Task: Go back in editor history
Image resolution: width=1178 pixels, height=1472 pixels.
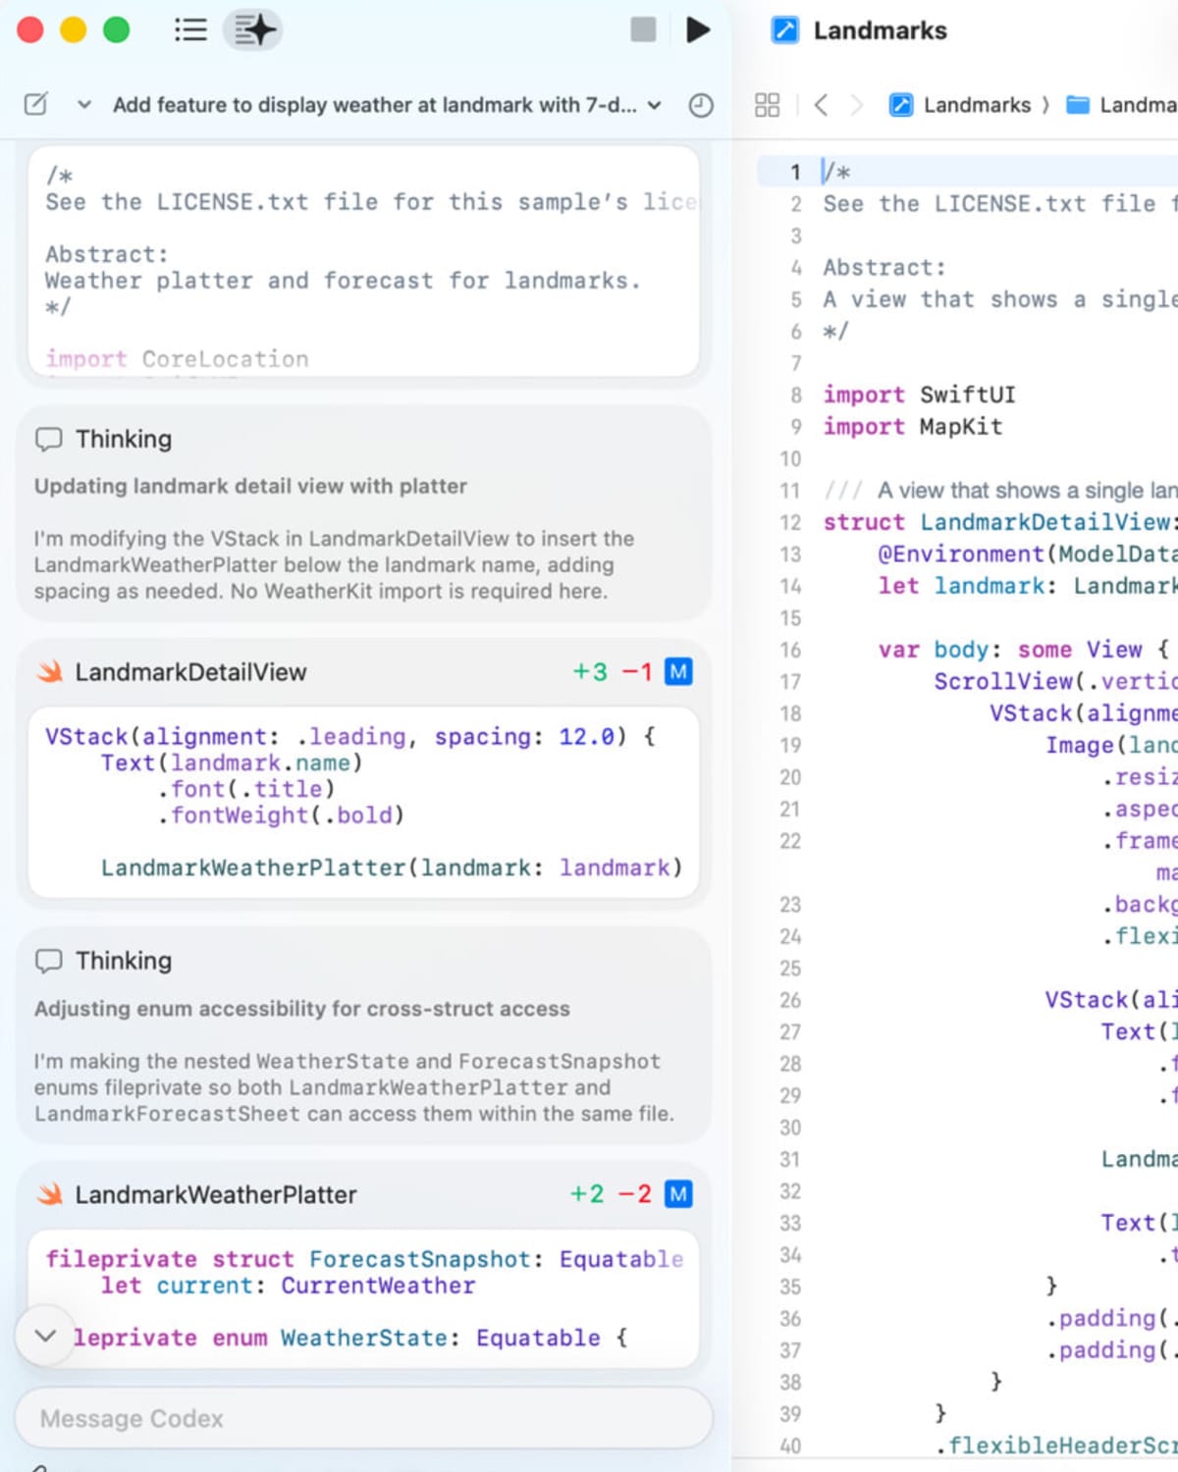Action: pos(822,105)
